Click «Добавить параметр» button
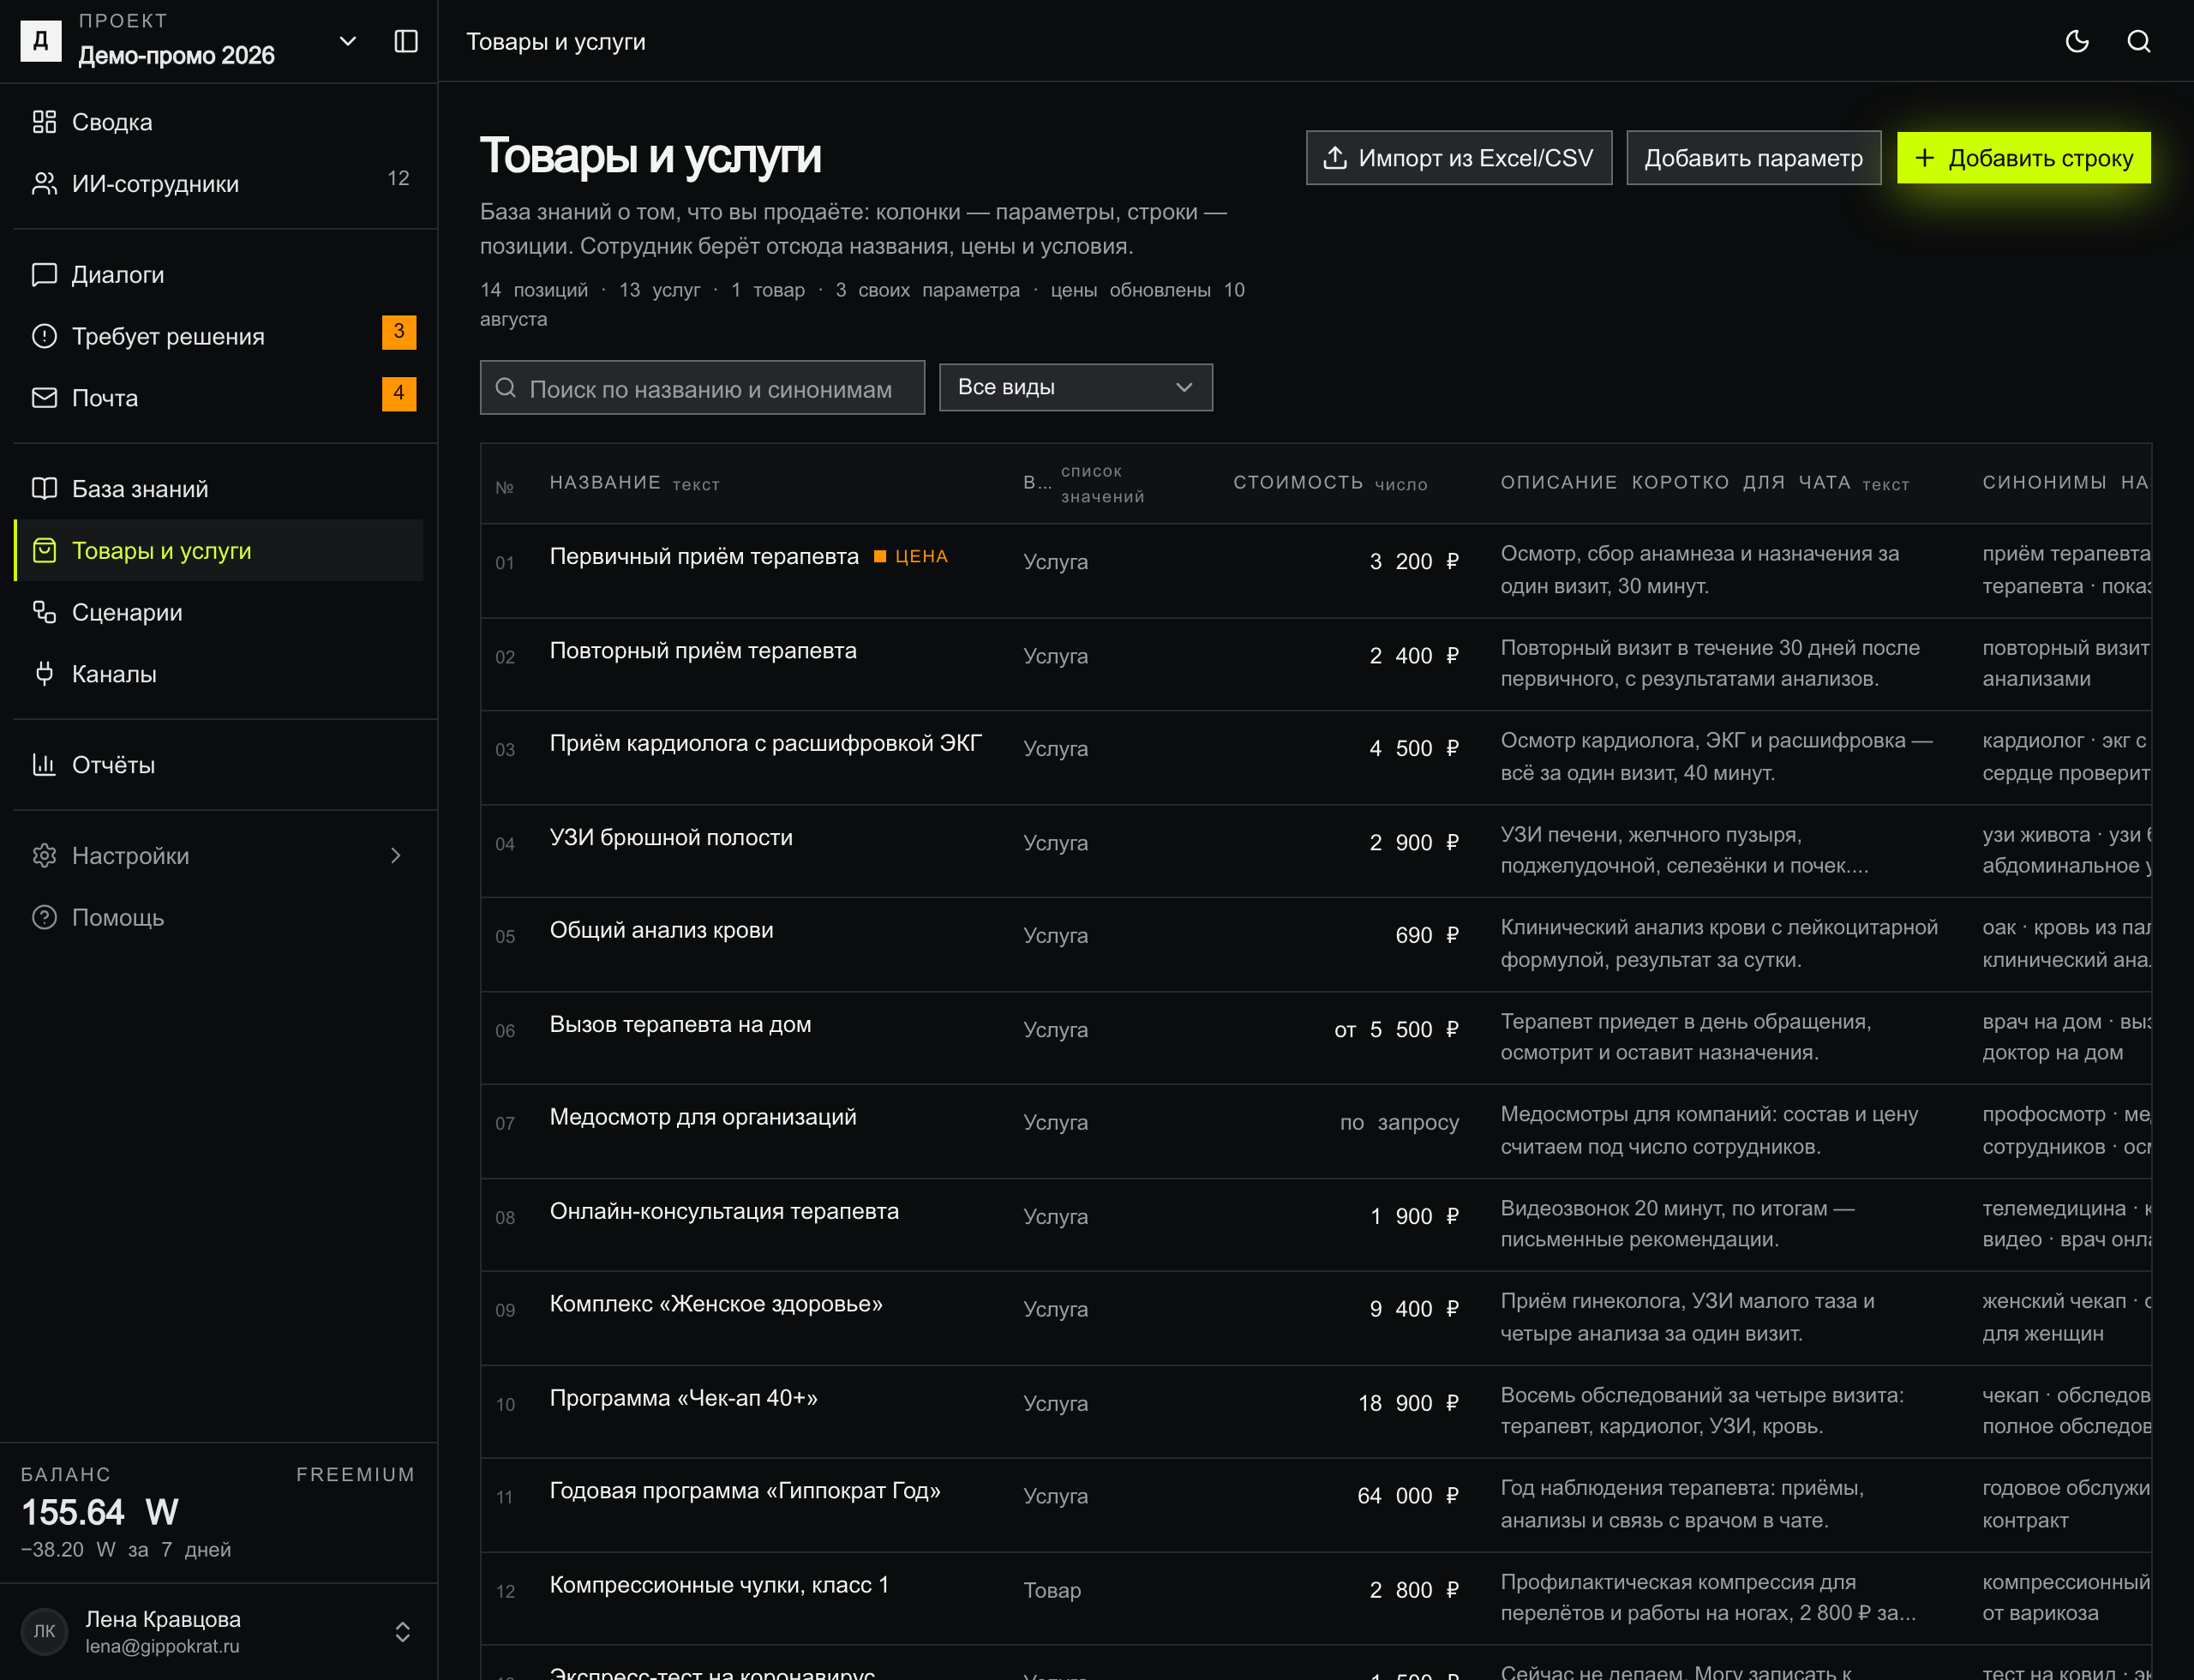The width and height of the screenshot is (2194, 1680). click(x=1753, y=158)
